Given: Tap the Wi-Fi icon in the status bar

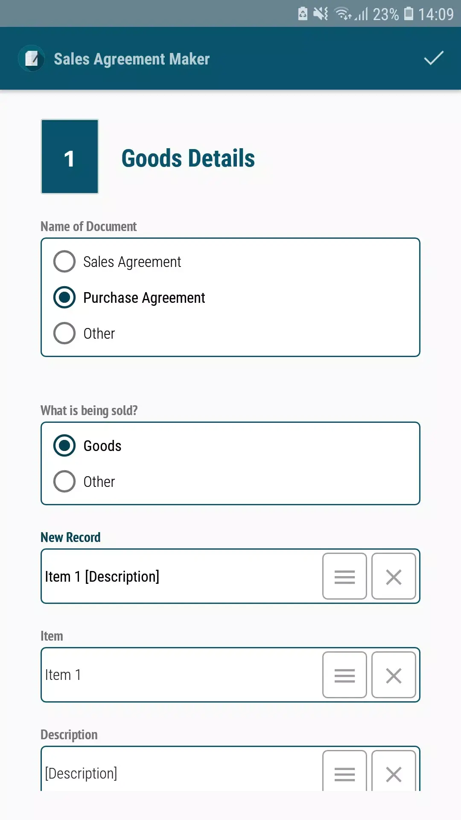Looking at the screenshot, I should (341, 13).
